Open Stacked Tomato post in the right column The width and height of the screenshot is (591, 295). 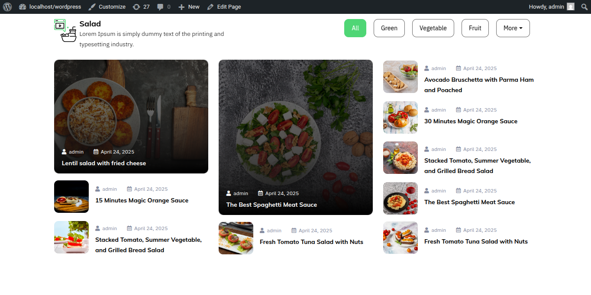(x=478, y=166)
